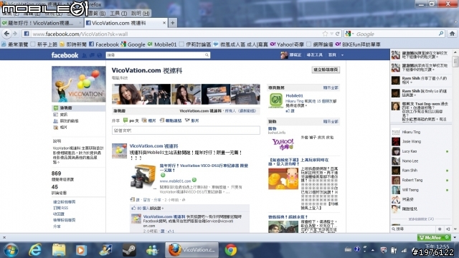Open Windows Explorer folder on the taskbar
459x258 pixels.
tap(59, 250)
